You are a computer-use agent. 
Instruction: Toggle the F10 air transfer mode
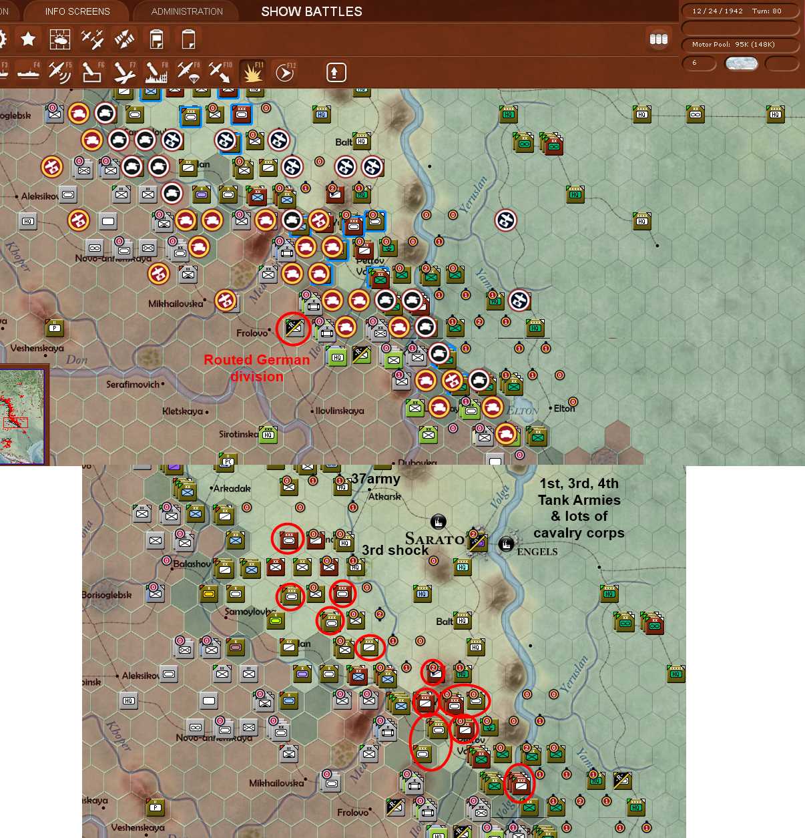pyautogui.click(x=220, y=71)
